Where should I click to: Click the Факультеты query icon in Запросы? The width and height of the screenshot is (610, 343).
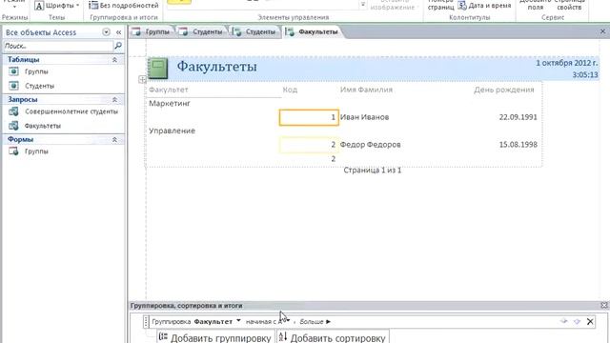coord(13,126)
